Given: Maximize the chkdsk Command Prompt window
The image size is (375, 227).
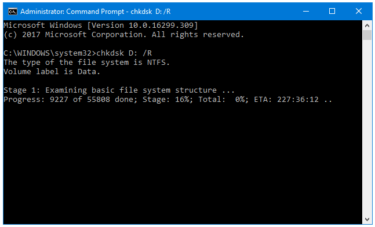Looking at the screenshot, I should pyautogui.click(x=332, y=11).
